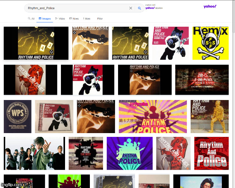Open the third-row overturned car cover image
235x188 pixels.
tap(96, 117)
